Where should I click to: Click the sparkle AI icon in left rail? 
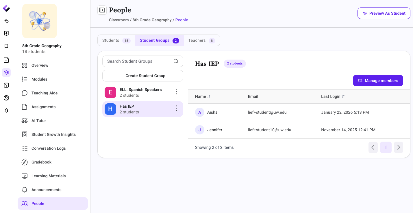click(6, 21)
